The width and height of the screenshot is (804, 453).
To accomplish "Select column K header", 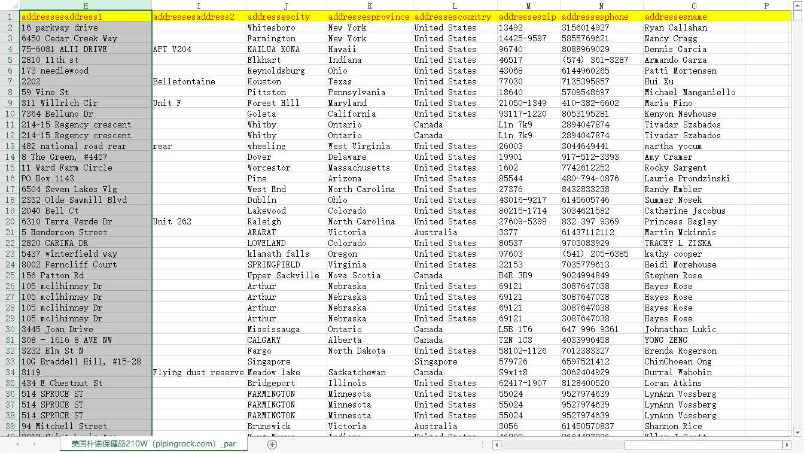I will pyautogui.click(x=370, y=5).
